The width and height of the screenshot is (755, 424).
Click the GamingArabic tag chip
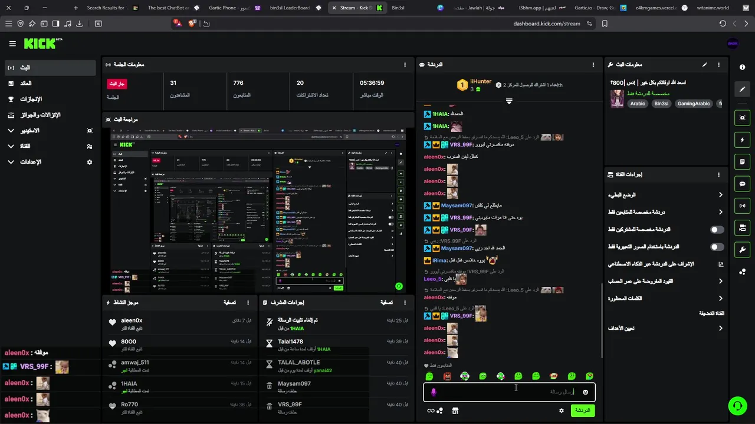coord(694,104)
